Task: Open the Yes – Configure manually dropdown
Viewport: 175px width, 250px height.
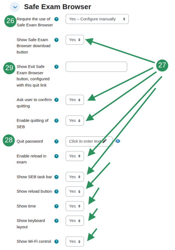Action: point(97,19)
